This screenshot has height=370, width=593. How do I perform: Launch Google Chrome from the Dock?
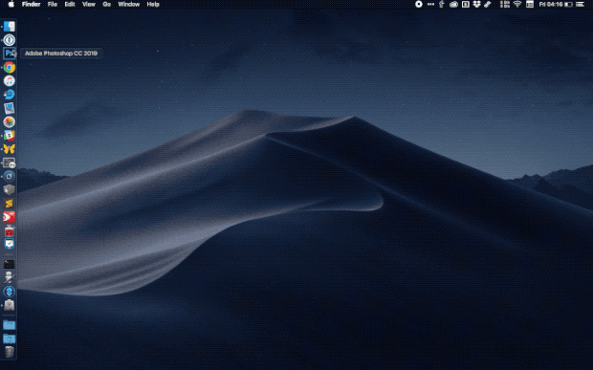[9, 67]
